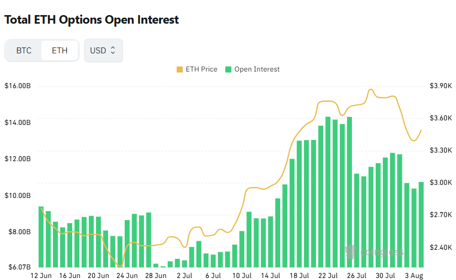Click the 26 Jul x-axis label

click(357, 275)
